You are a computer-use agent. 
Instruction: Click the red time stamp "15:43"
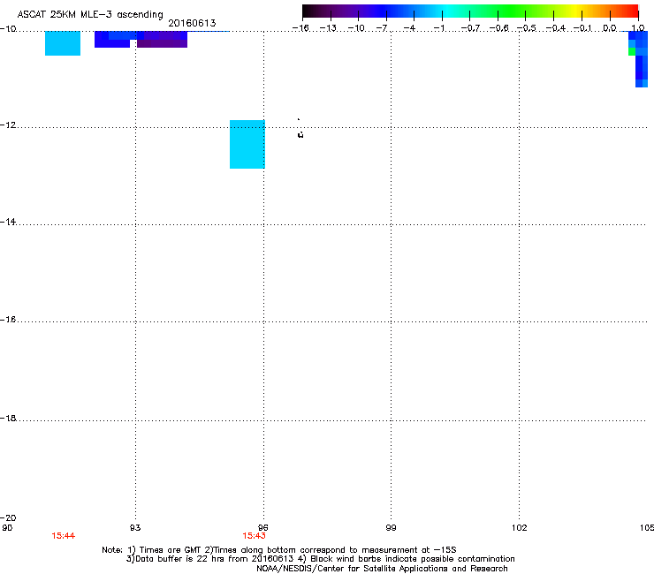tap(254, 536)
